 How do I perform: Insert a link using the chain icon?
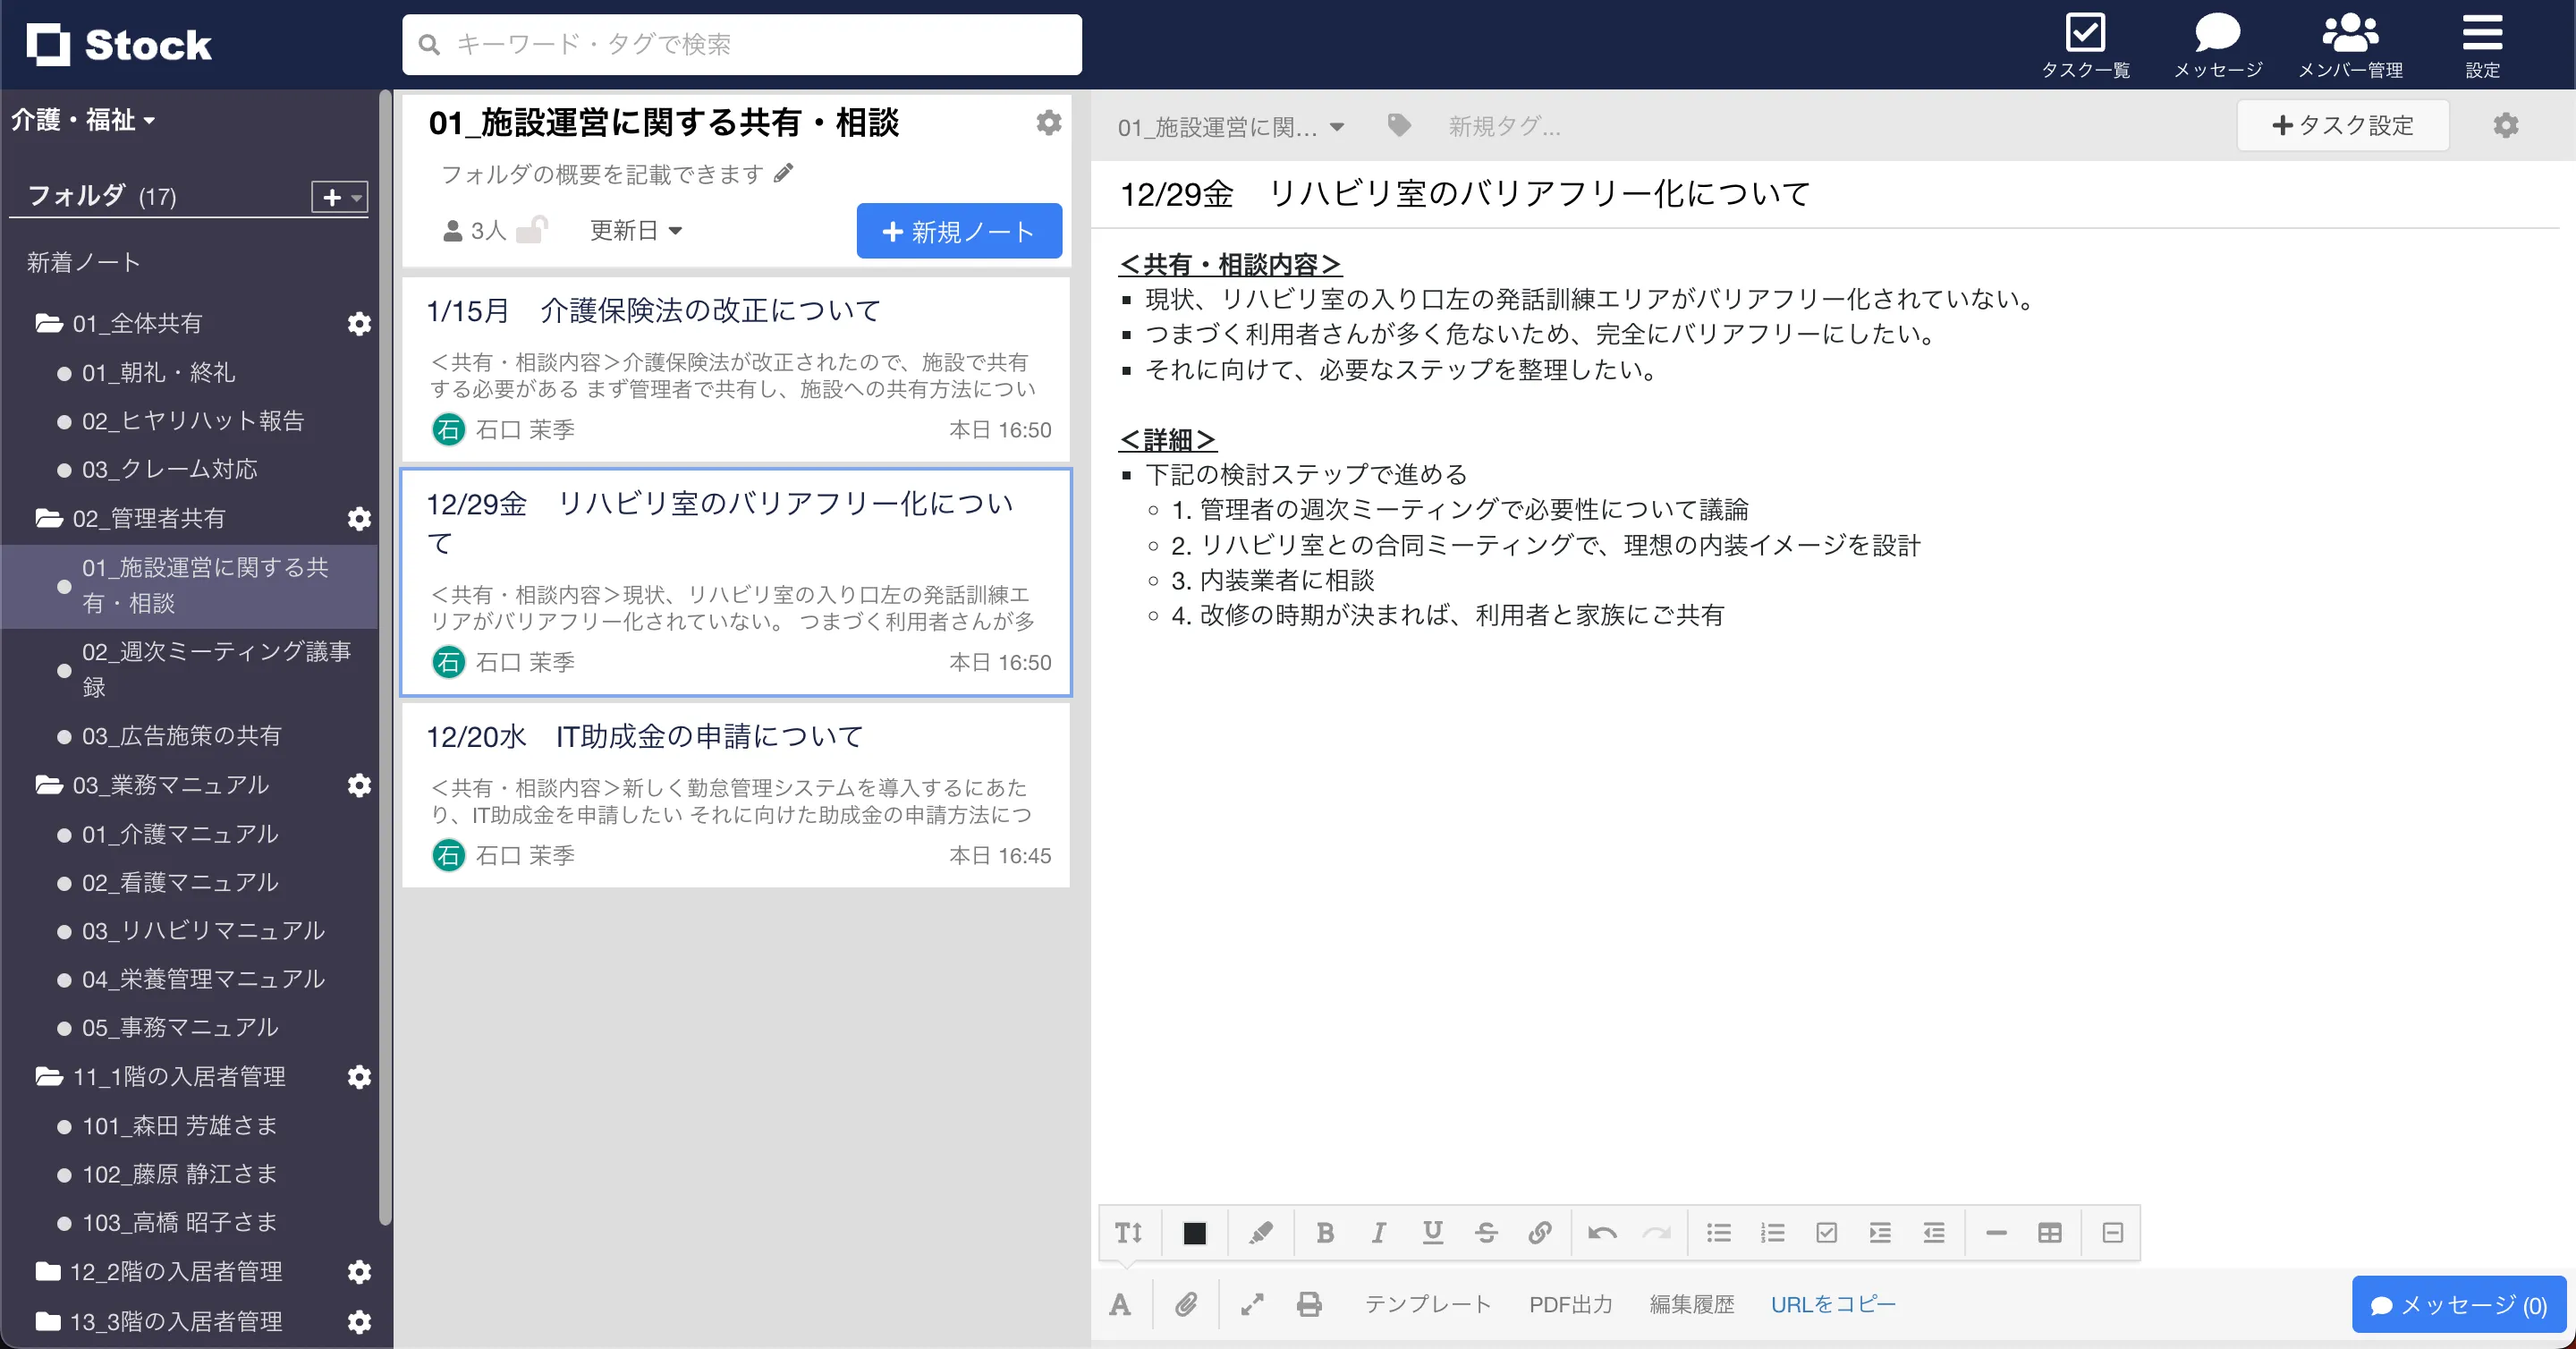click(x=1540, y=1233)
